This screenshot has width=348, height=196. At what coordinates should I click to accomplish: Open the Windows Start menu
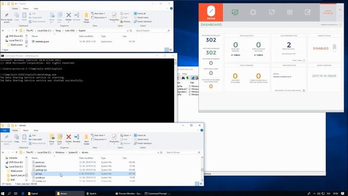click(x=3, y=194)
